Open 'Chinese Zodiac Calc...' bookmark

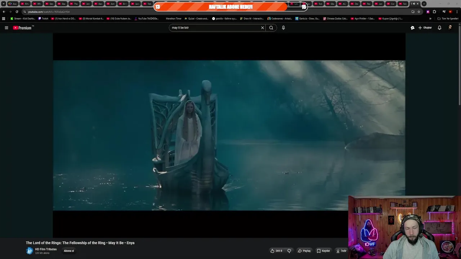pos(335,18)
